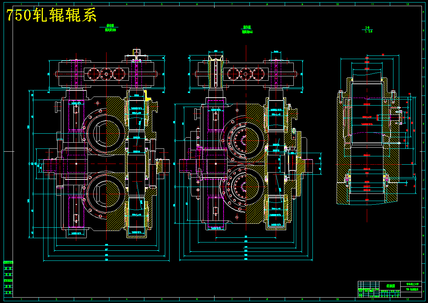Click zone number 4 in the top border

click(x=127, y=4)
